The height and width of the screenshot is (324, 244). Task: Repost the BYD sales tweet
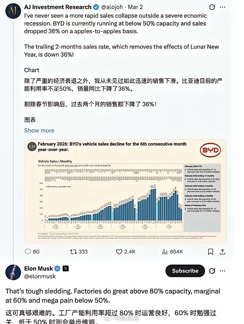coord(74,252)
